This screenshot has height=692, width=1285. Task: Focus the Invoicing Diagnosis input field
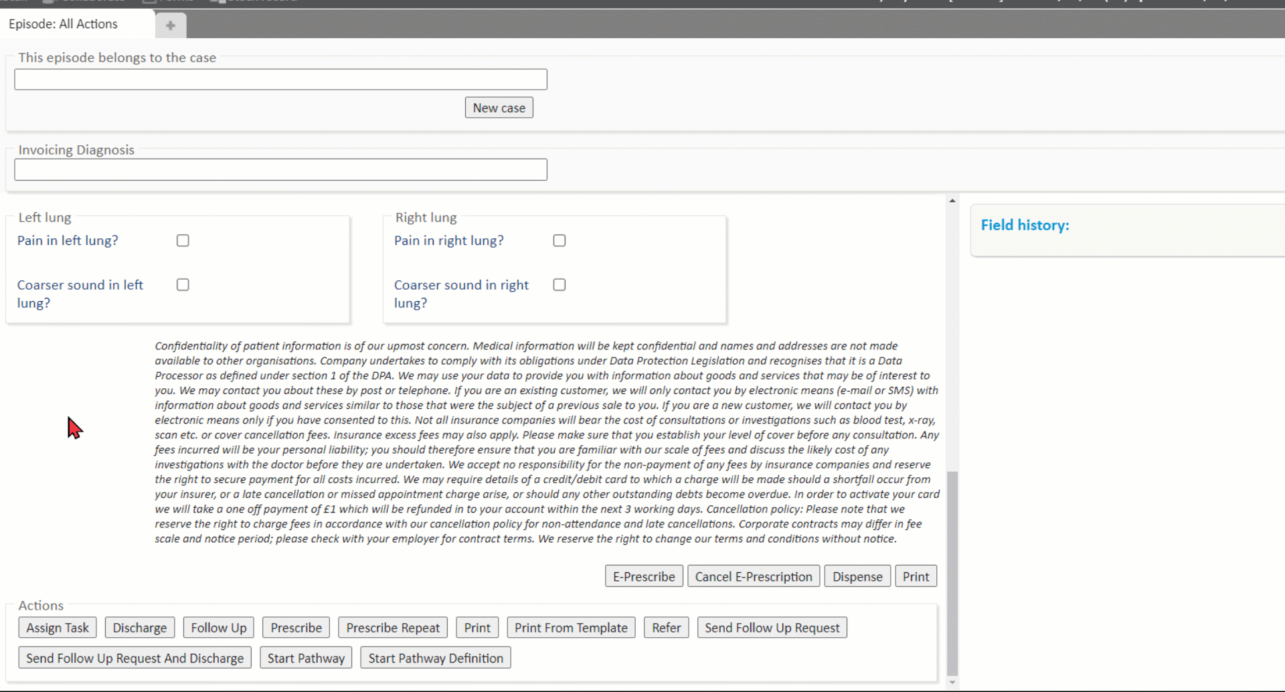(280, 169)
